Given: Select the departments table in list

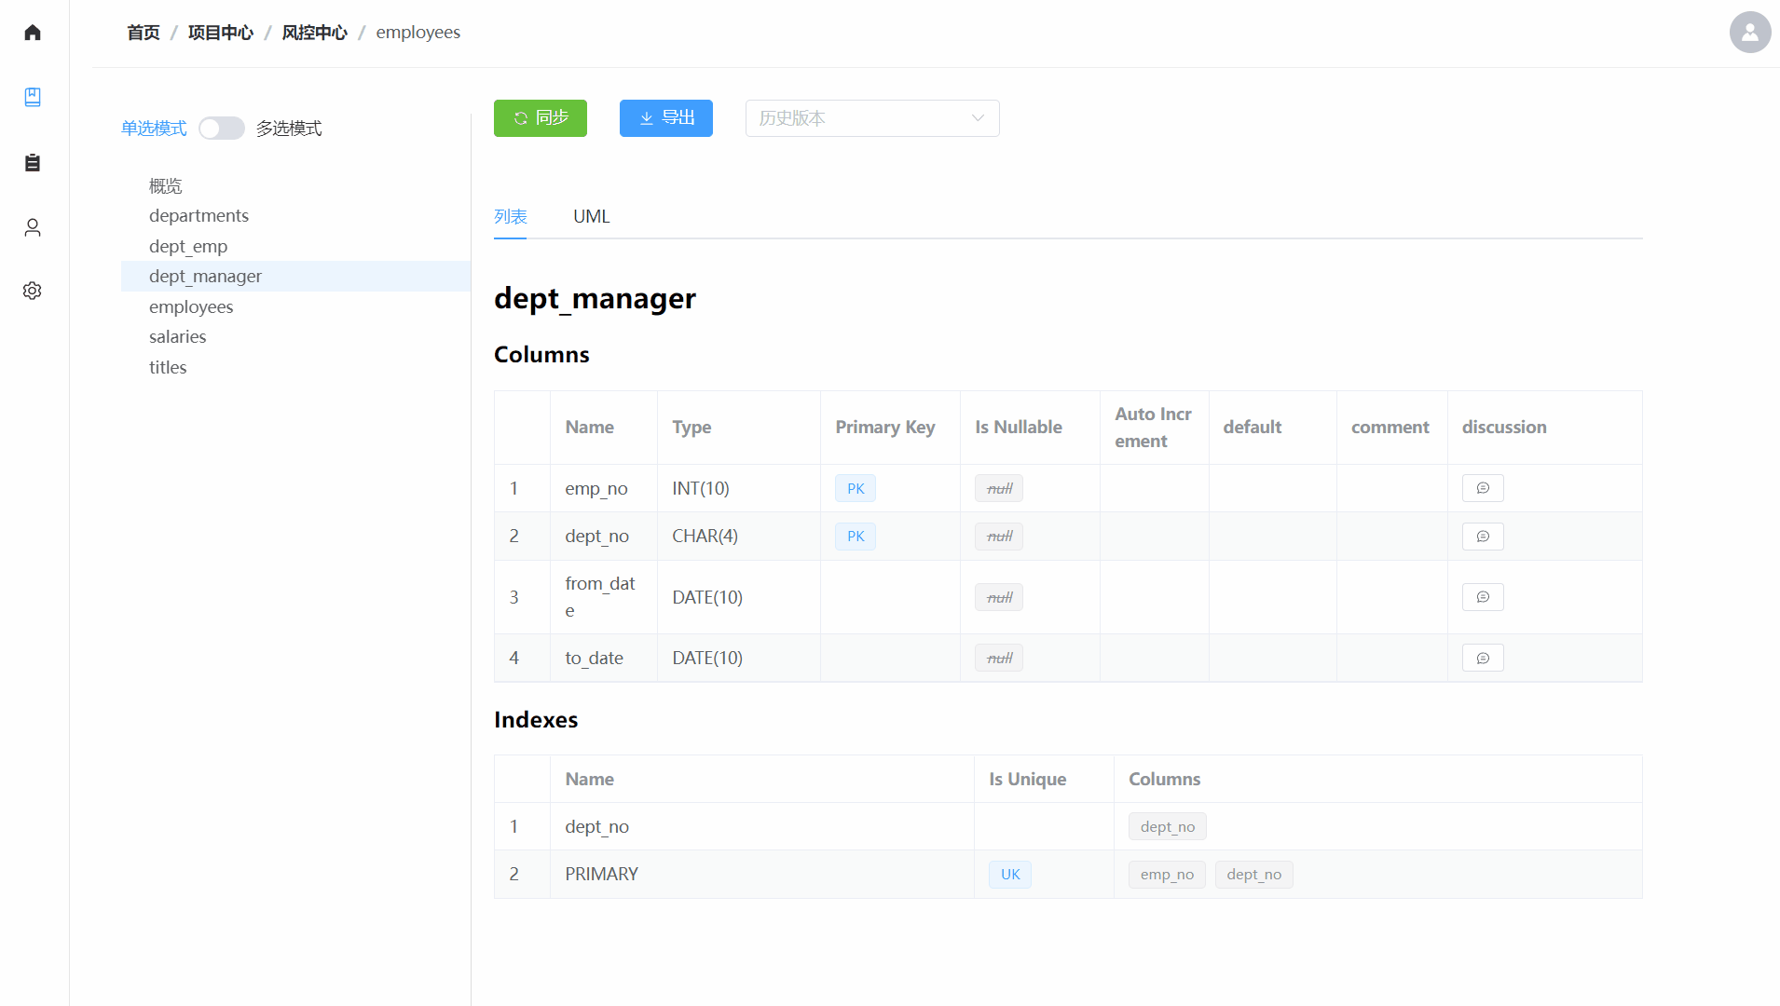Looking at the screenshot, I should (x=199, y=216).
